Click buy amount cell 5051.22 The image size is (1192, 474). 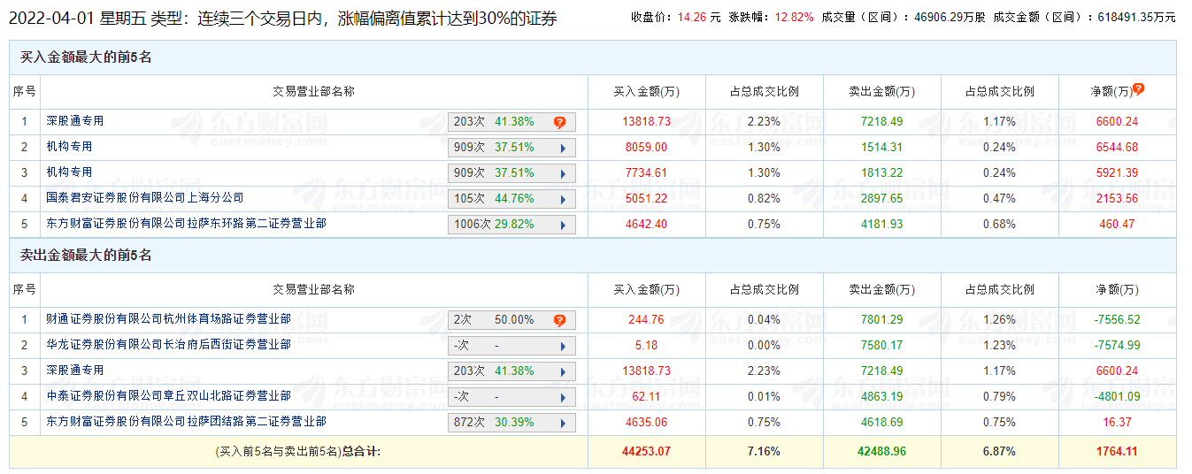point(646,199)
